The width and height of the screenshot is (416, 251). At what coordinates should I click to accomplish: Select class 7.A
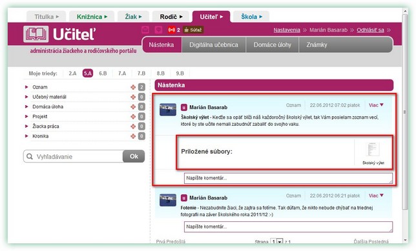coord(122,74)
